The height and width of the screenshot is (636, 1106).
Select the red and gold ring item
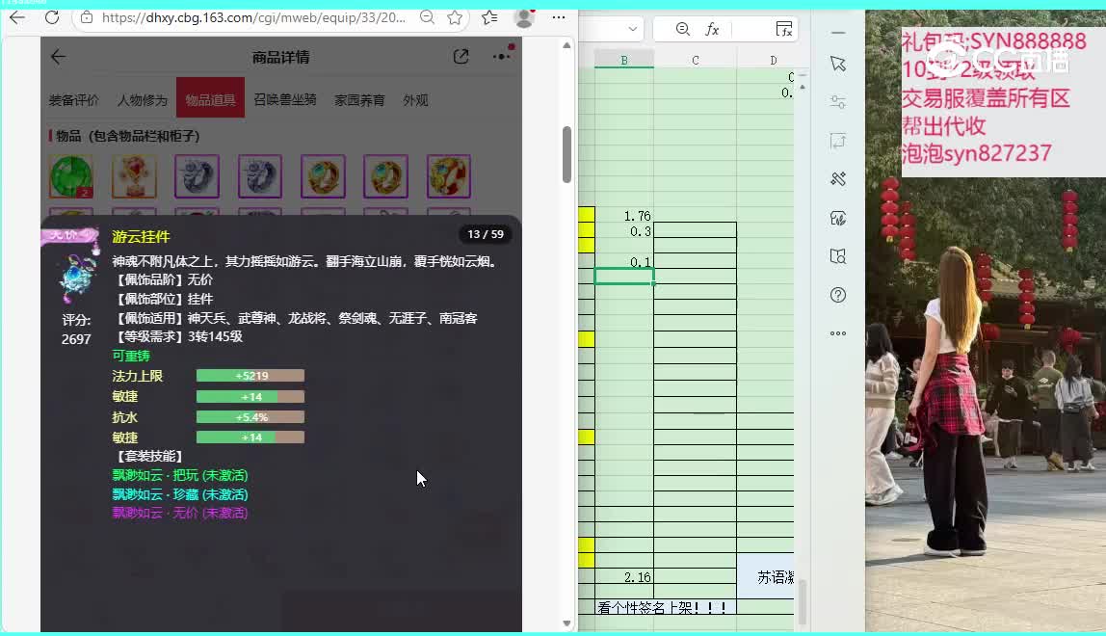click(x=449, y=176)
